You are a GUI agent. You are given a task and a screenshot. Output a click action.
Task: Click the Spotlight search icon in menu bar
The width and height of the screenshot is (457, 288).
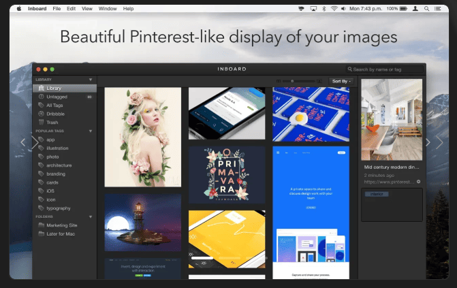[x=426, y=9]
